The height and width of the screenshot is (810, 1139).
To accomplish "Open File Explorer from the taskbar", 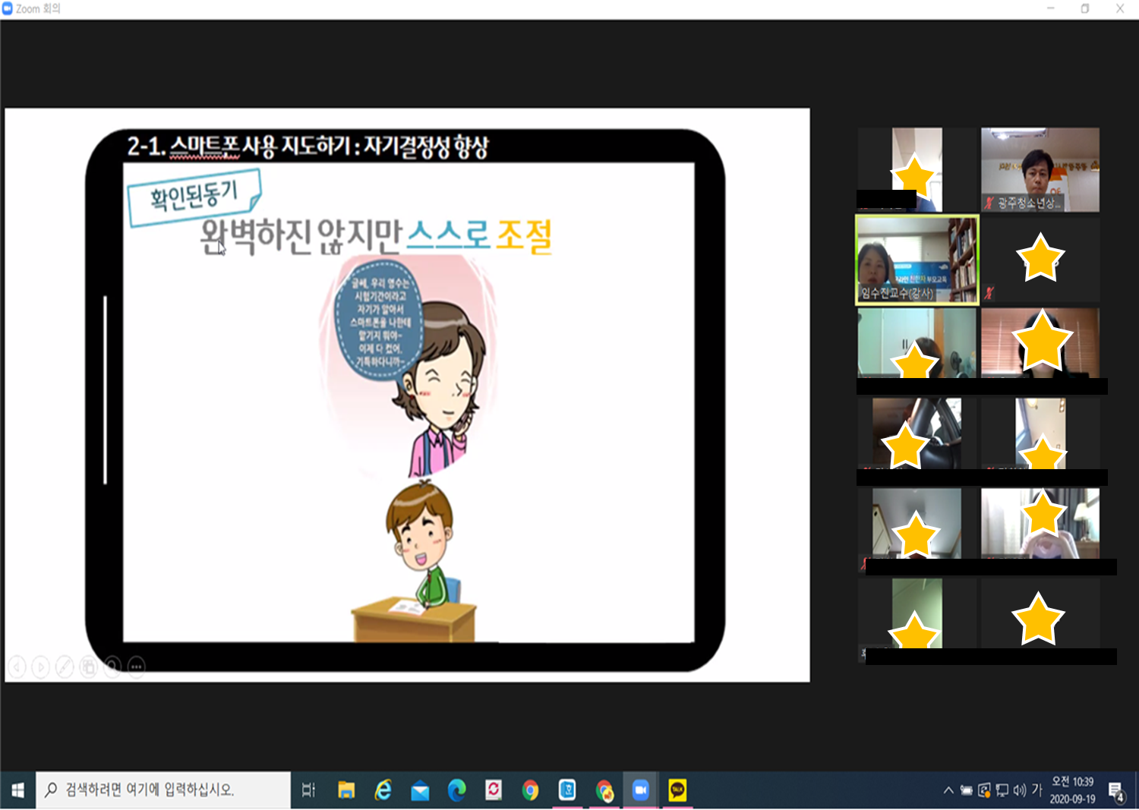I will pyautogui.click(x=346, y=790).
